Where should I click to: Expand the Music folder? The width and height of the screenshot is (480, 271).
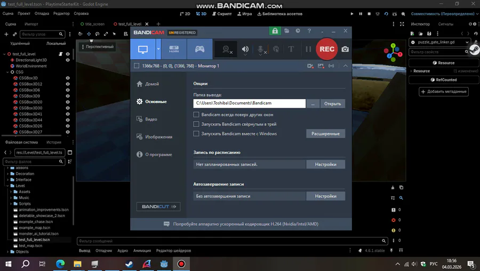(x=11, y=198)
